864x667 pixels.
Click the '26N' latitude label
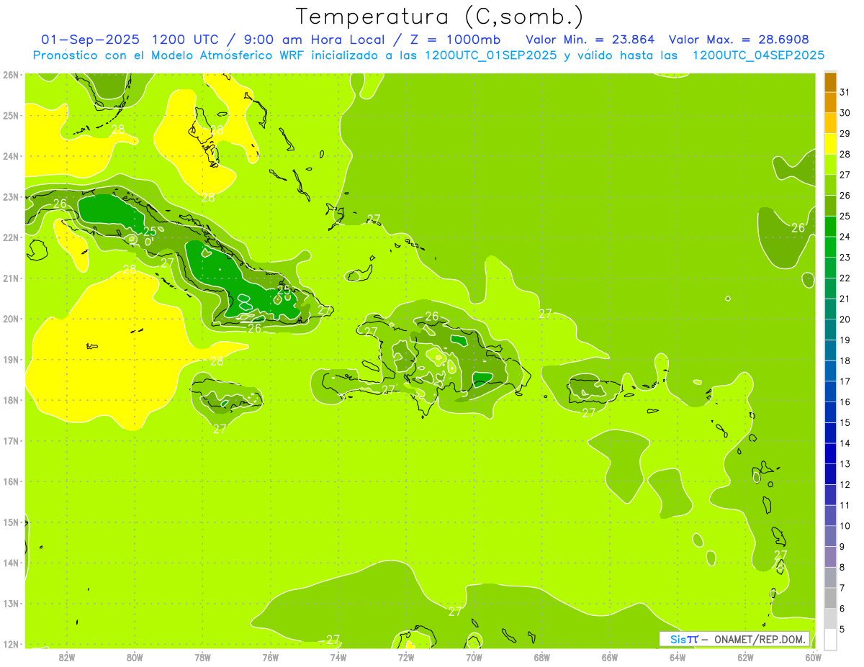pos(10,75)
